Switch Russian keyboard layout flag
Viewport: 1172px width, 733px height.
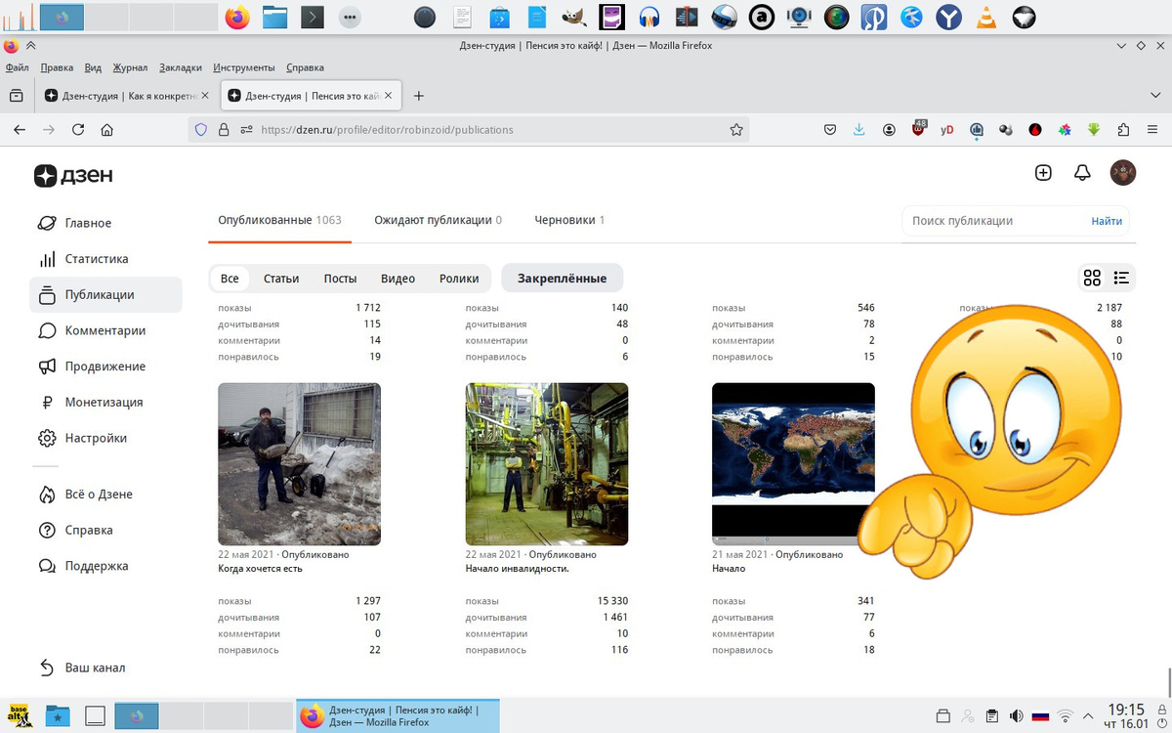tap(1041, 715)
